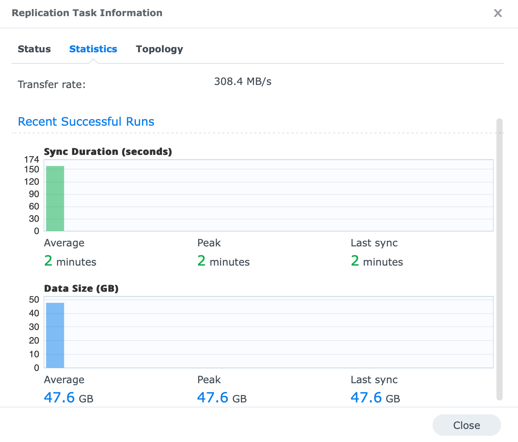Image resolution: width=518 pixels, height=442 pixels.
Task: Click the 50 axis label on Data Size chart
Action: pos(34,299)
